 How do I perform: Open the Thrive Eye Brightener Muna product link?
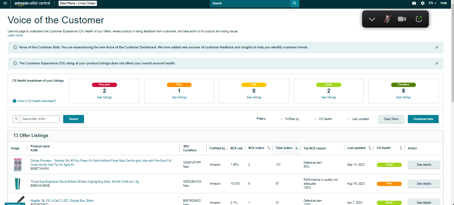pos(85,182)
